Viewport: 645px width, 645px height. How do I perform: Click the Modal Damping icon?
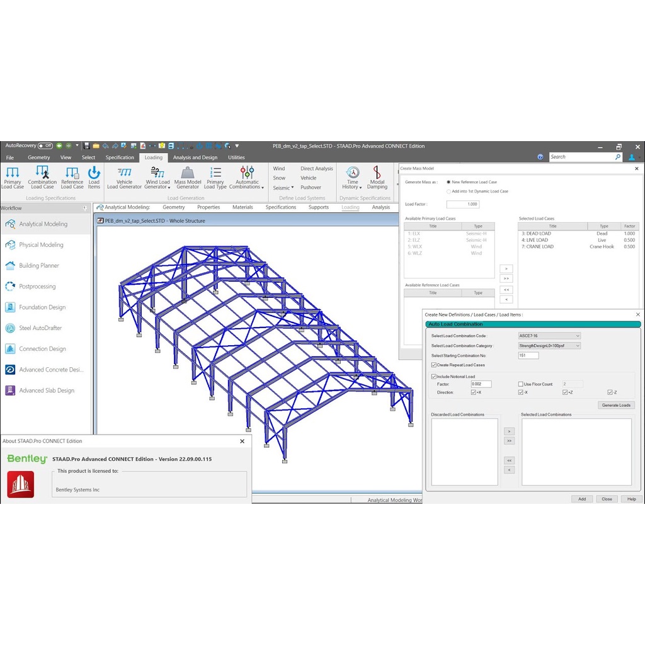(377, 177)
